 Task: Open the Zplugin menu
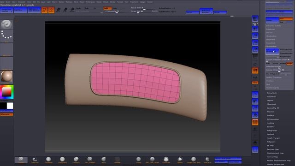tap(143, 2)
